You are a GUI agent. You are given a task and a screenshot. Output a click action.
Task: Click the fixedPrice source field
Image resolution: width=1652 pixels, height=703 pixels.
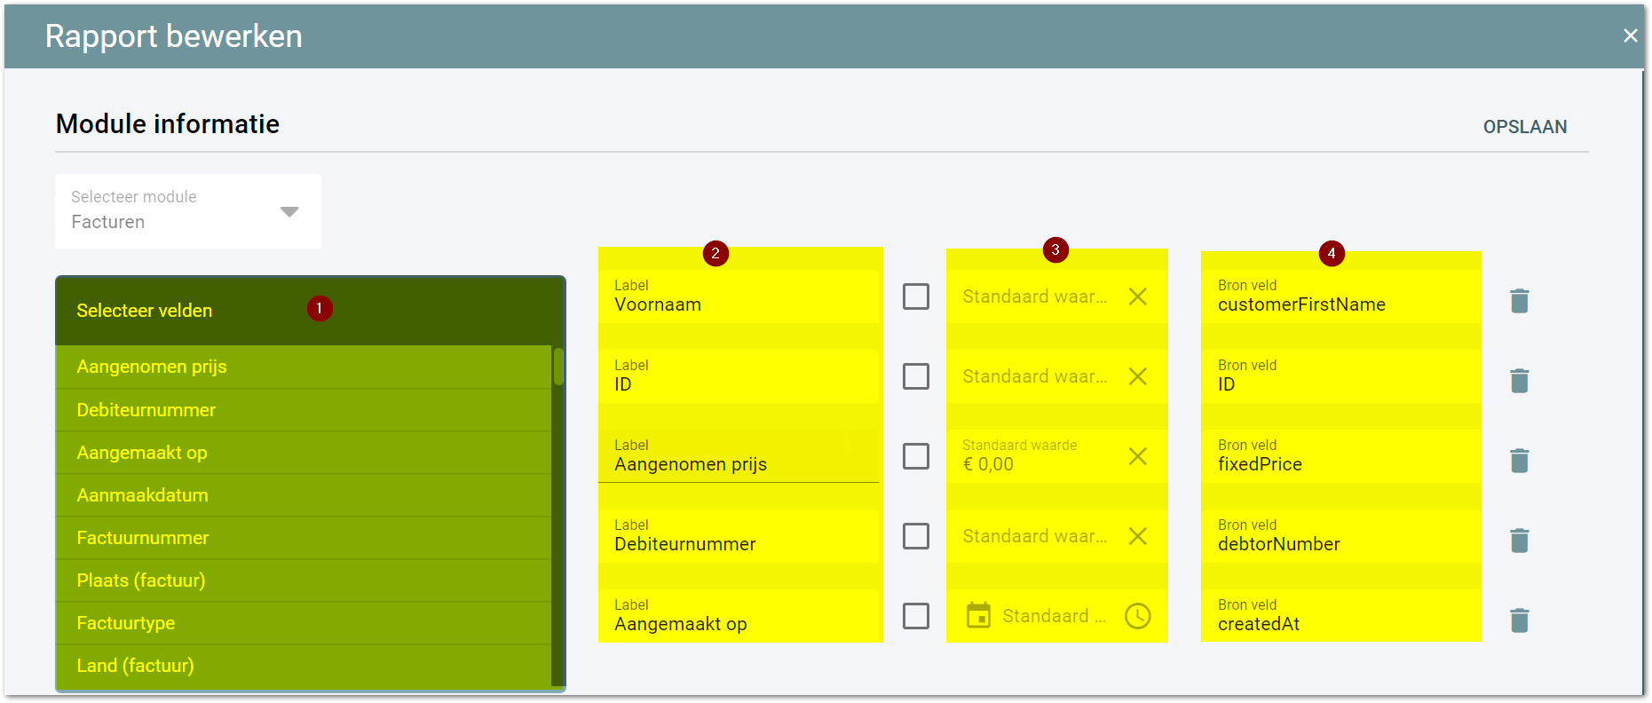coord(1341,456)
